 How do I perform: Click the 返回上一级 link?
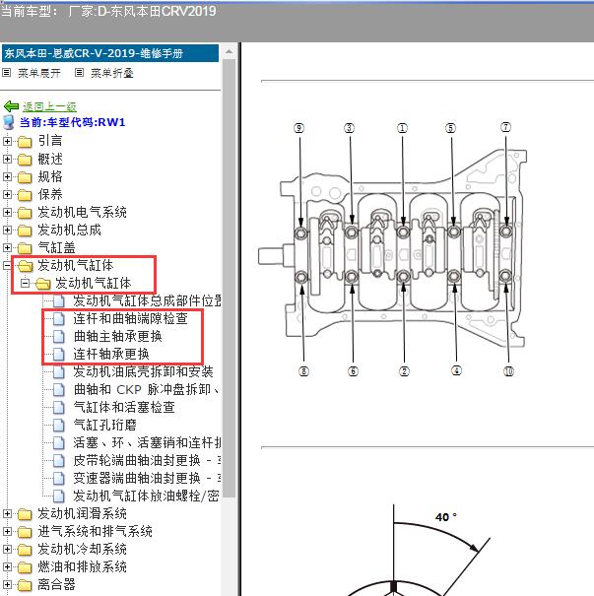[x=49, y=106]
